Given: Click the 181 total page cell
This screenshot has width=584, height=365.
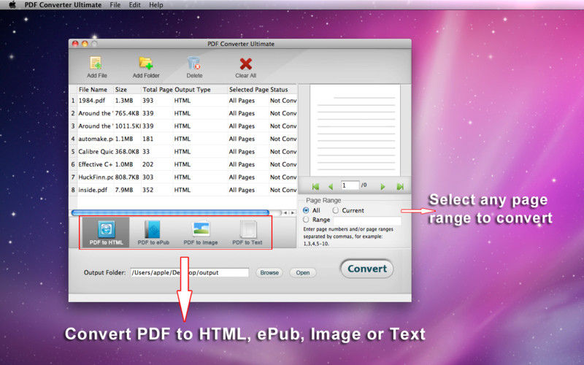Looking at the screenshot, I should 148,139.
